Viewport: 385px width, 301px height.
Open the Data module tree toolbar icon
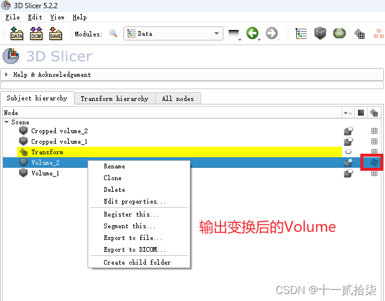coord(301,33)
